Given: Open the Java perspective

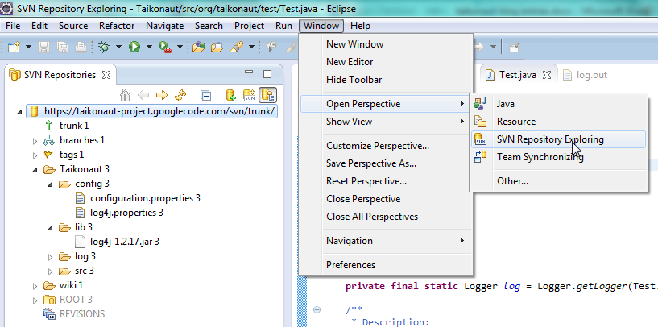Looking at the screenshot, I should point(558,104).
